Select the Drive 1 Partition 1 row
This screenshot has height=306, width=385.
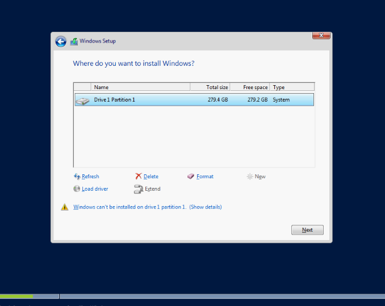click(194, 99)
